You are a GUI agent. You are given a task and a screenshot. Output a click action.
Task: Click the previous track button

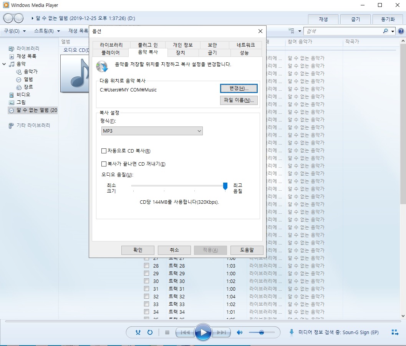click(x=185, y=332)
